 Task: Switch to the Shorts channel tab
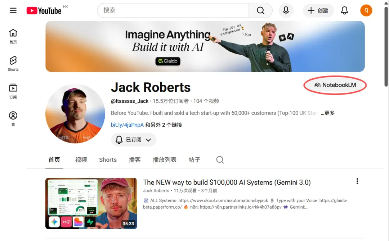108,160
